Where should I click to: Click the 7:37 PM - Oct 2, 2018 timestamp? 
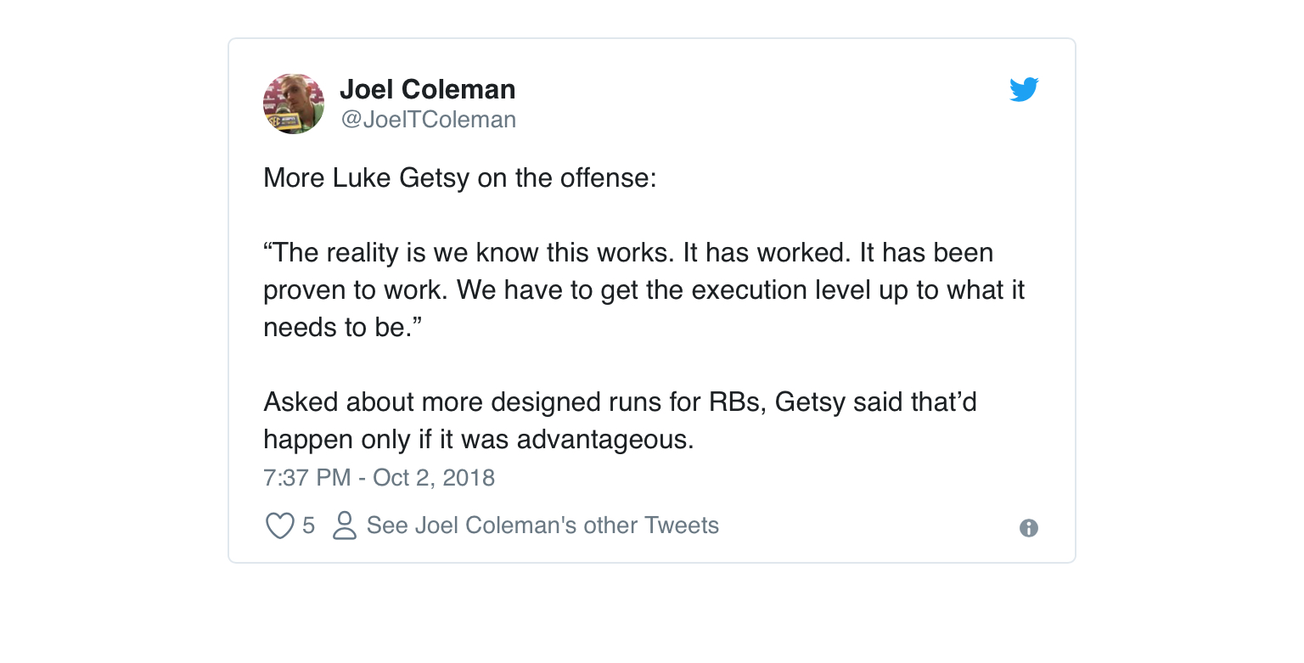[379, 477]
